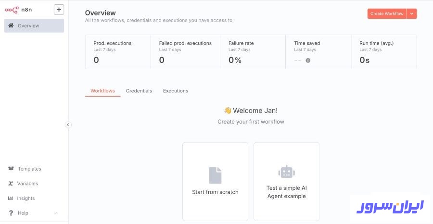The image size is (433, 224).
Task: Click the robot icon on AI Agent card
Action: 286,172
